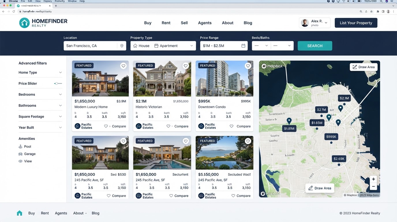Screen dimensions: 397x222
Task: Click the footer Blog link
Action: 95,213
